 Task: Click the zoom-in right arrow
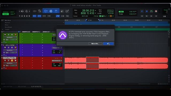29,11
